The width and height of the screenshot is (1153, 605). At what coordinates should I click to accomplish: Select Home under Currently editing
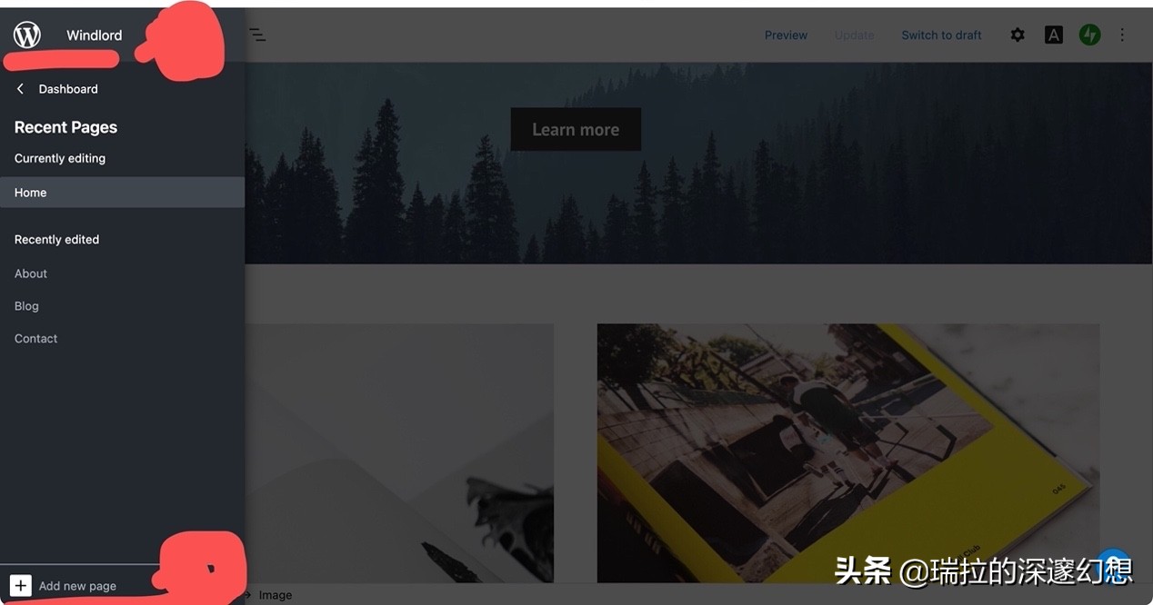pos(30,192)
